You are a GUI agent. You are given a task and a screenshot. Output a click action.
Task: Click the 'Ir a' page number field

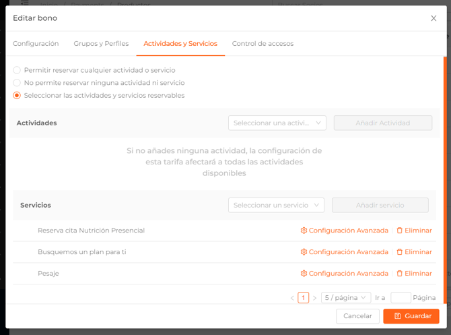click(x=401, y=298)
